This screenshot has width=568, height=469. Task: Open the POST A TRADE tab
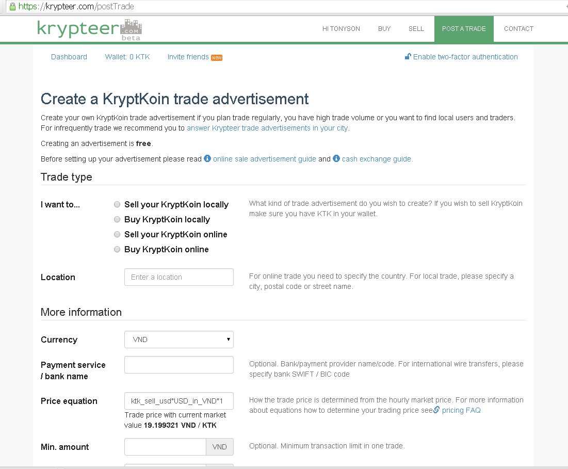pos(464,29)
